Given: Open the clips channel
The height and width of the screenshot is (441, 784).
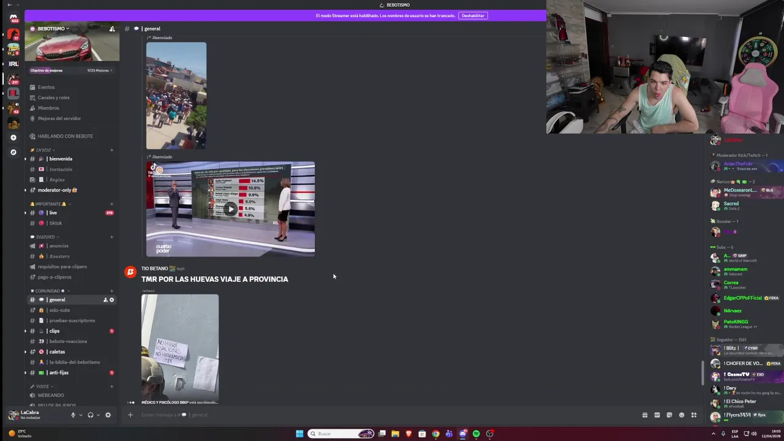Looking at the screenshot, I should [x=72, y=331].
